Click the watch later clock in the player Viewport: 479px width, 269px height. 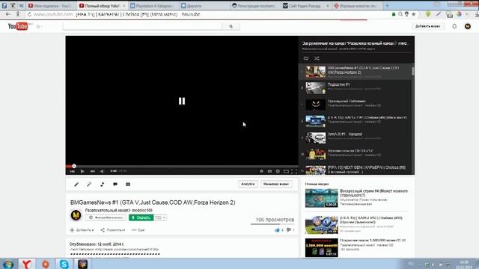[261, 171]
